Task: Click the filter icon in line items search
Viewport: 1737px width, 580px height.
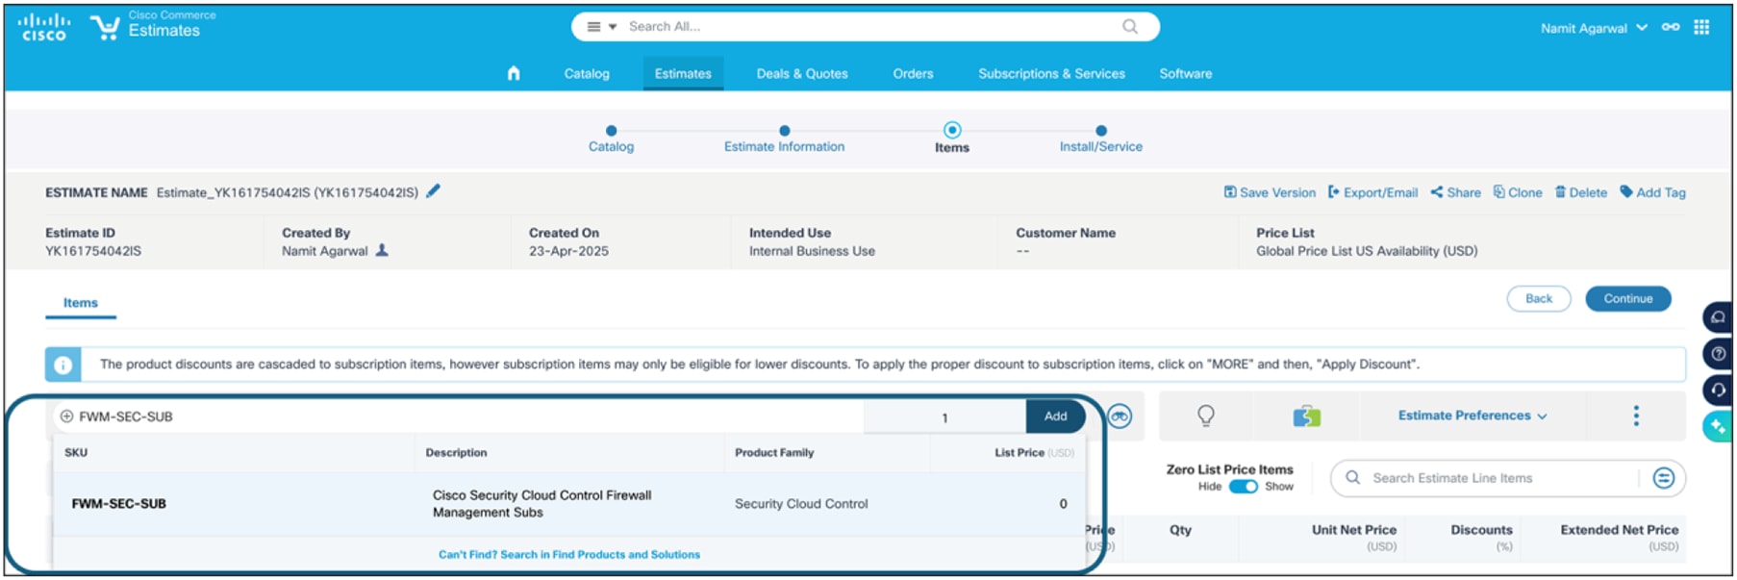Action: (1663, 478)
